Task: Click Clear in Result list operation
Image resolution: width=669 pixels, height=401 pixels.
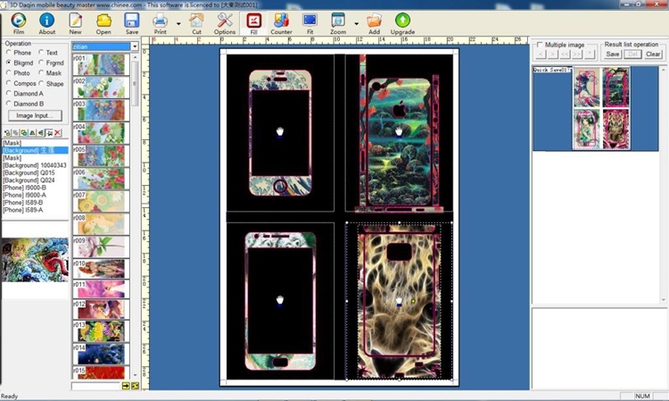Action: (x=653, y=54)
